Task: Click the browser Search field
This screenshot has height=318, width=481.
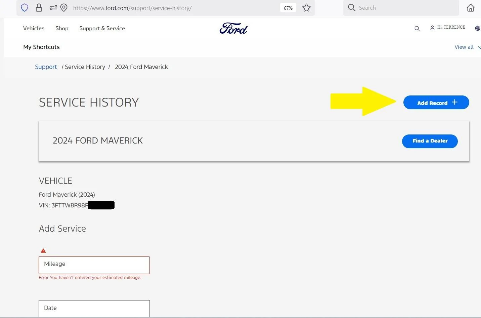Action: [401, 8]
